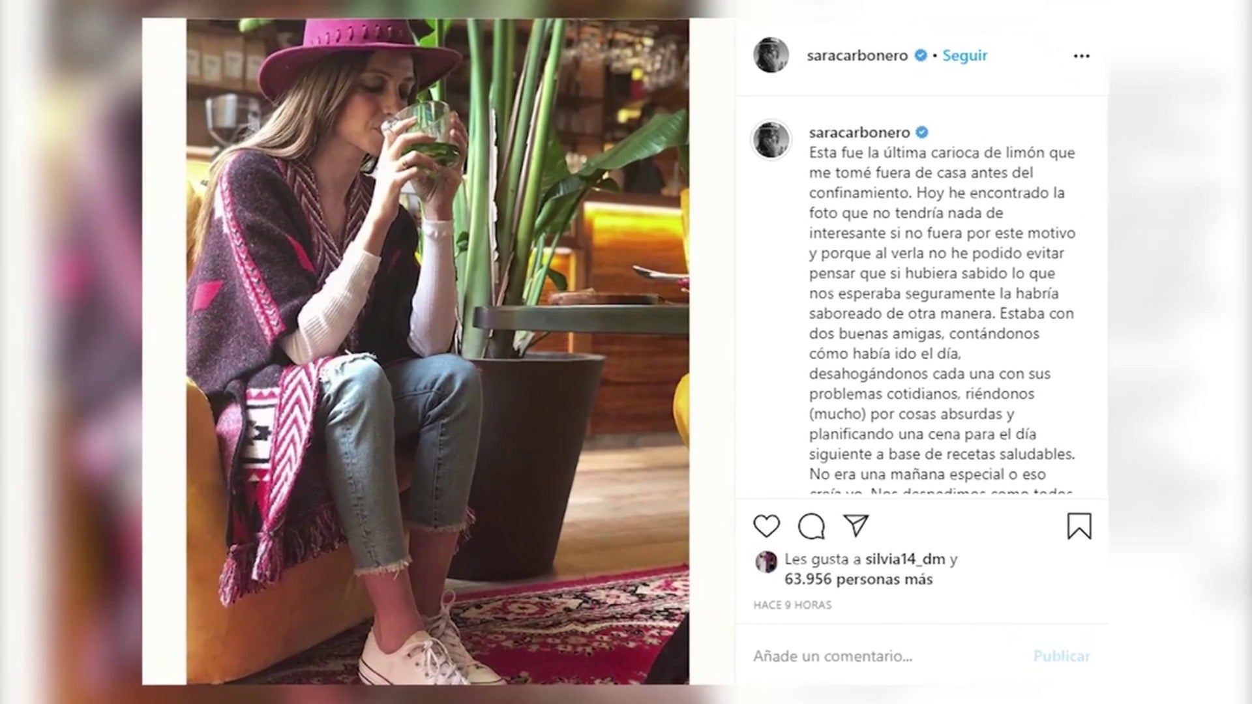Open profile avatar beside the caption

pos(771,140)
